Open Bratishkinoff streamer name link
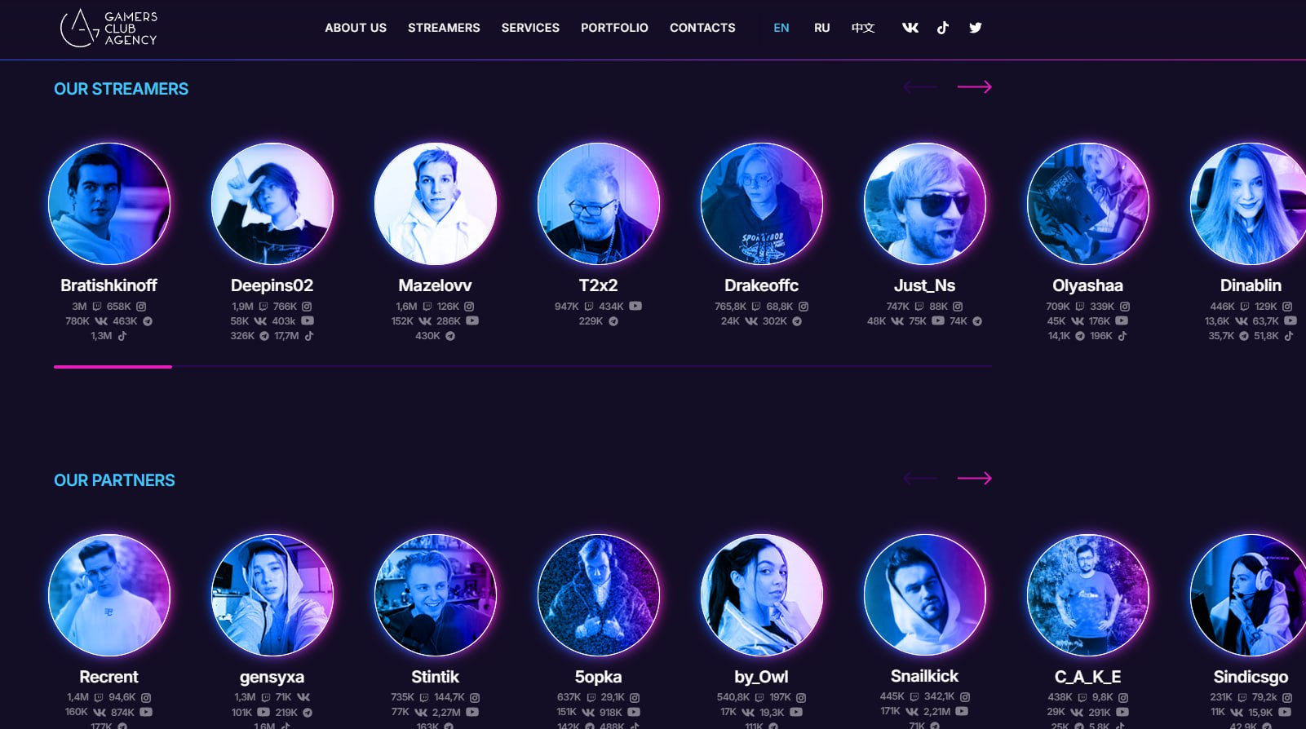 [108, 285]
